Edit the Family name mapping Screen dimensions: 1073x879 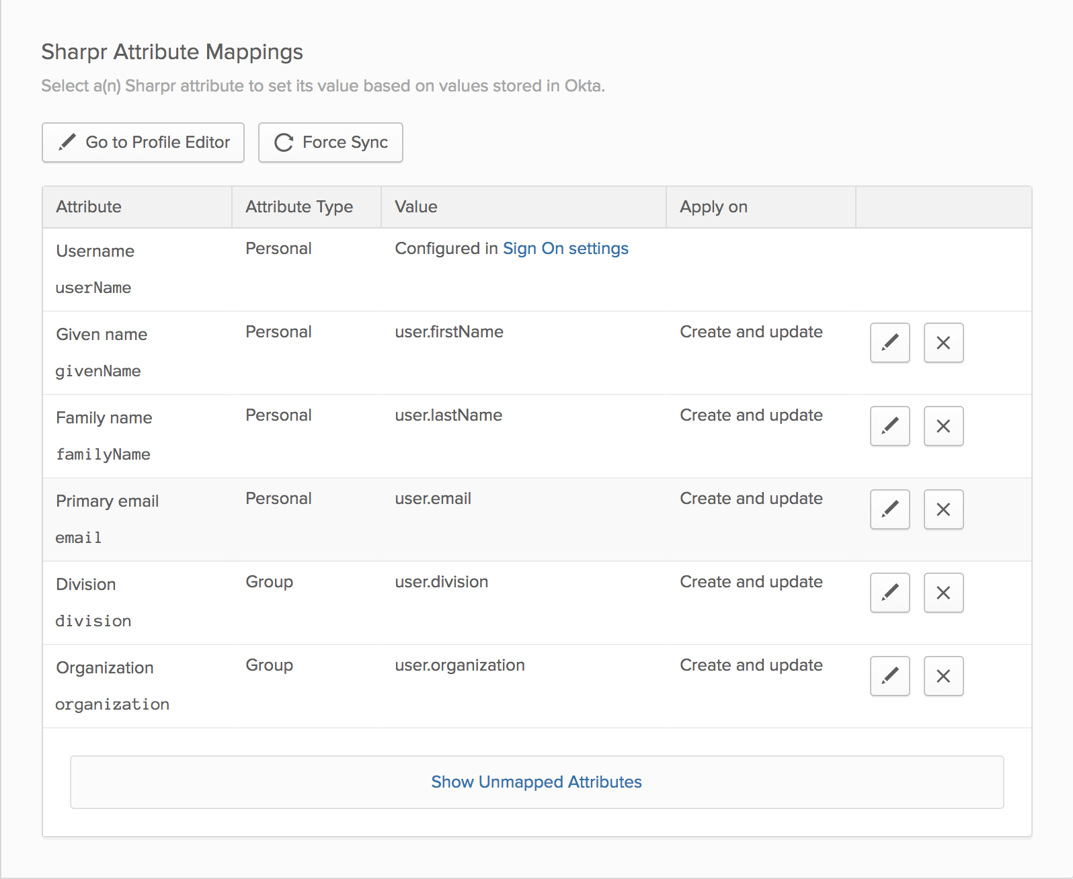[889, 426]
